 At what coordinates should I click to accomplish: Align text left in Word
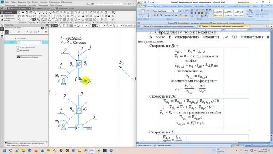pos(192,13)
